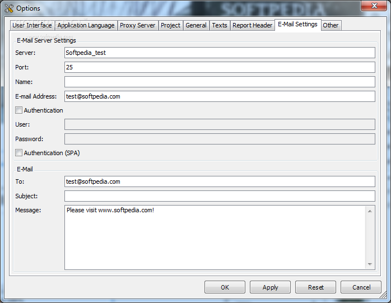The height and width of the screenshot is (303, 391).
Task: Select the E-Mail Settings tab
Action: point(298,25)
